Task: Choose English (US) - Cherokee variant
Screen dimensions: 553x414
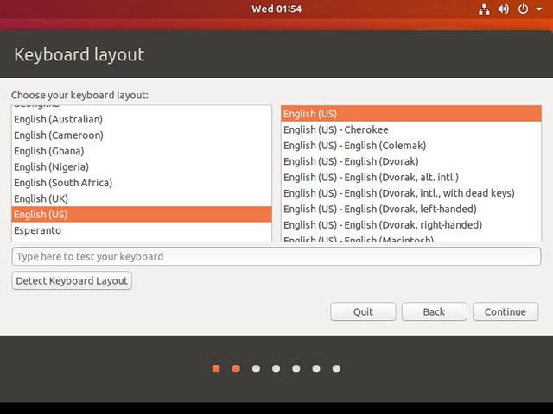Action: 411,129
